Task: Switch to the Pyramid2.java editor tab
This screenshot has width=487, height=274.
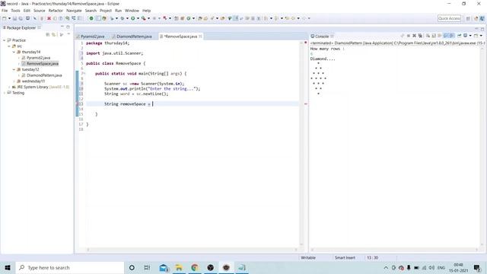Action: point(91,37)
